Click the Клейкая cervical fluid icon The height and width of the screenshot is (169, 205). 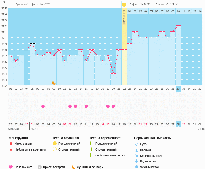(136, 150)
